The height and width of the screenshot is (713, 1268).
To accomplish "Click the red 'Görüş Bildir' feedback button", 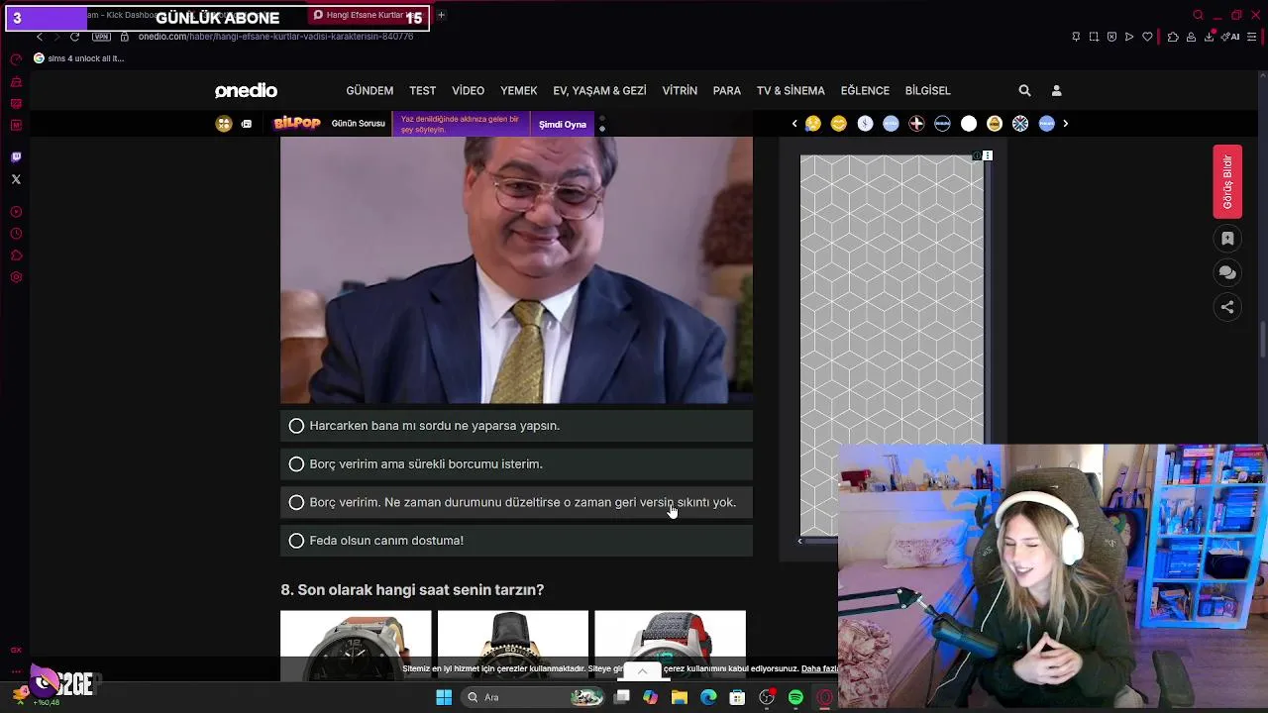I will pos(1227,182).
